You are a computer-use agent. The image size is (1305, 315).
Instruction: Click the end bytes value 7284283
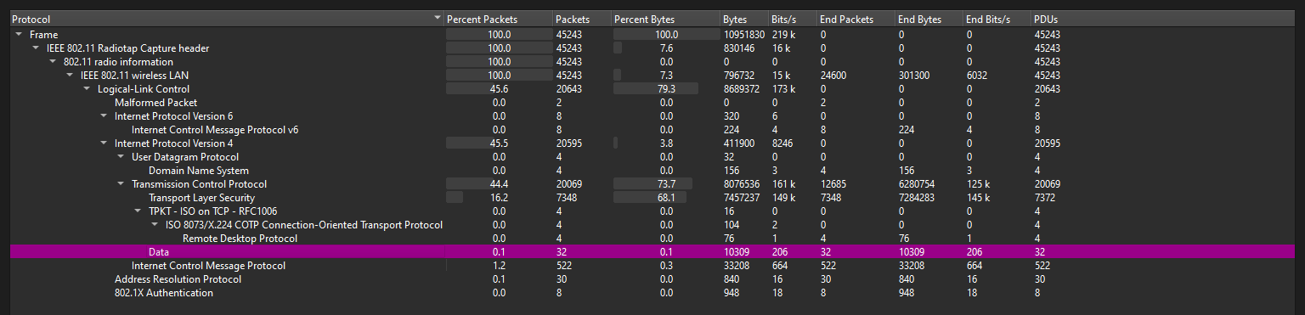(x=917, y=198)
